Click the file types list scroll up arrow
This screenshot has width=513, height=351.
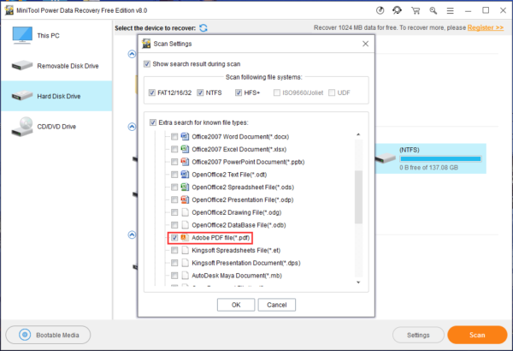click(x=358, y=134)
